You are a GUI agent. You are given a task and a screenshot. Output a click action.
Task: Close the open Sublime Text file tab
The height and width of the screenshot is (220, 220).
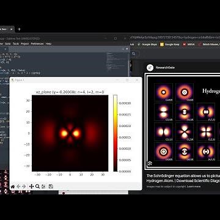point(5,49)
